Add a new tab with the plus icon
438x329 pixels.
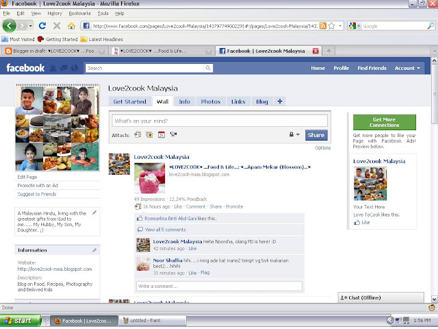280,101
